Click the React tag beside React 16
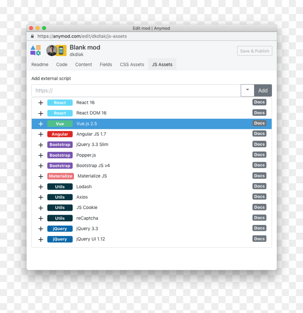Screen dimensions: 303x313 coord(60,103)
